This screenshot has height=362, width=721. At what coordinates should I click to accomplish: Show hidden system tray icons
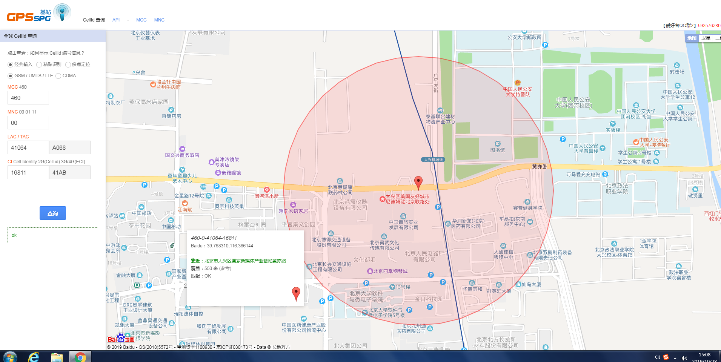click(x=675, y=358)
